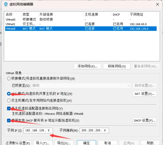Screen dimensions: 163x145
Task: Confirm with the 确定 button
Action: click(x=86, y=143)
